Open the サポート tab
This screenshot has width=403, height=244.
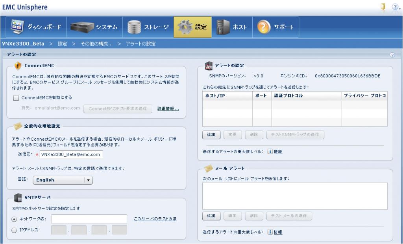click(x=276, y=27)
